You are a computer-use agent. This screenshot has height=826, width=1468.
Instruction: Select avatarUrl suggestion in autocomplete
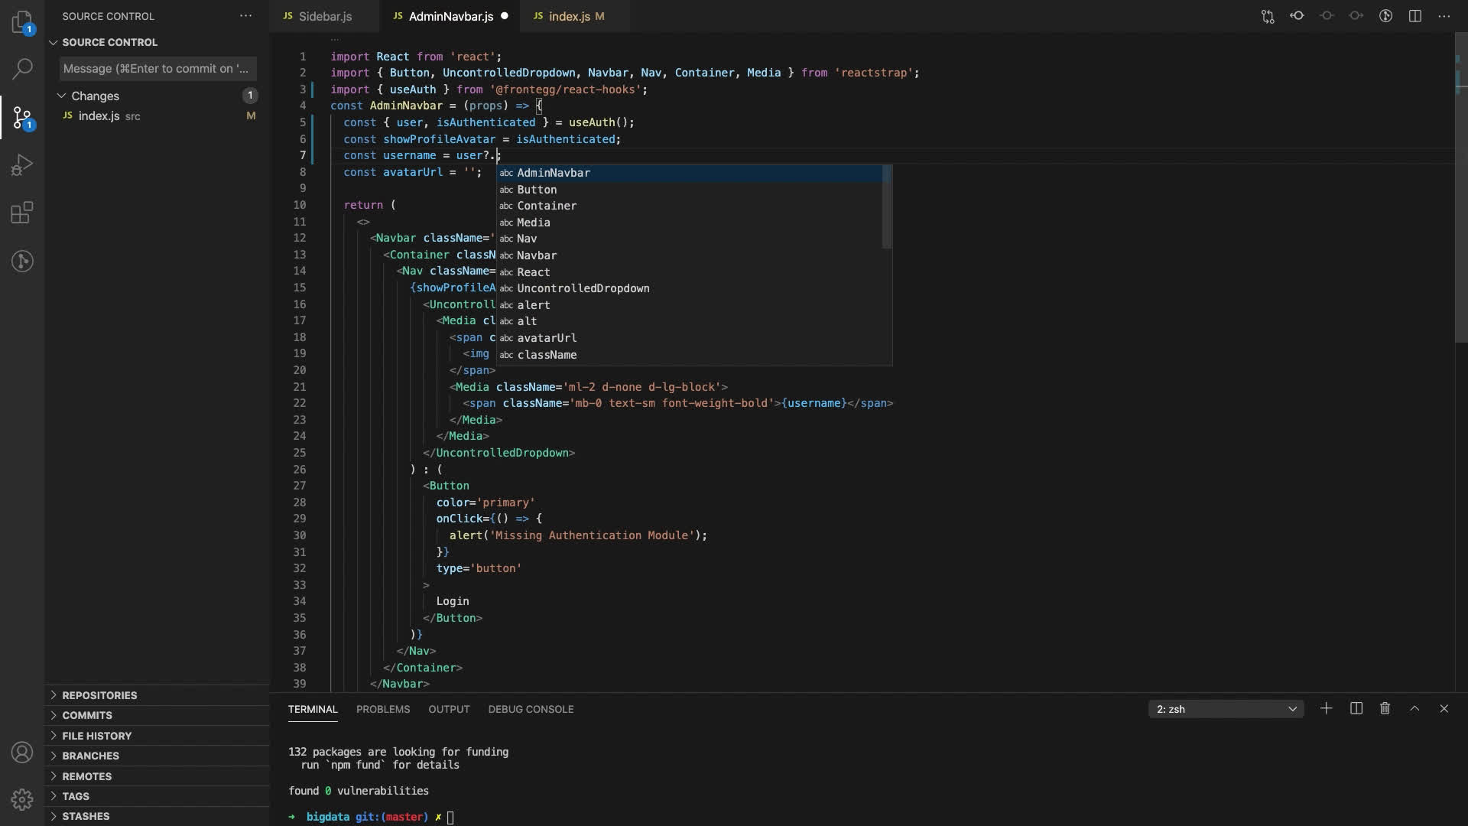[689, 338]
